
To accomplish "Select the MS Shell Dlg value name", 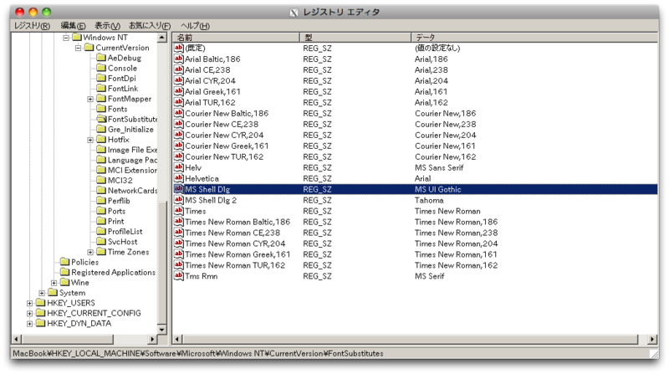I will tap(207, 189).
